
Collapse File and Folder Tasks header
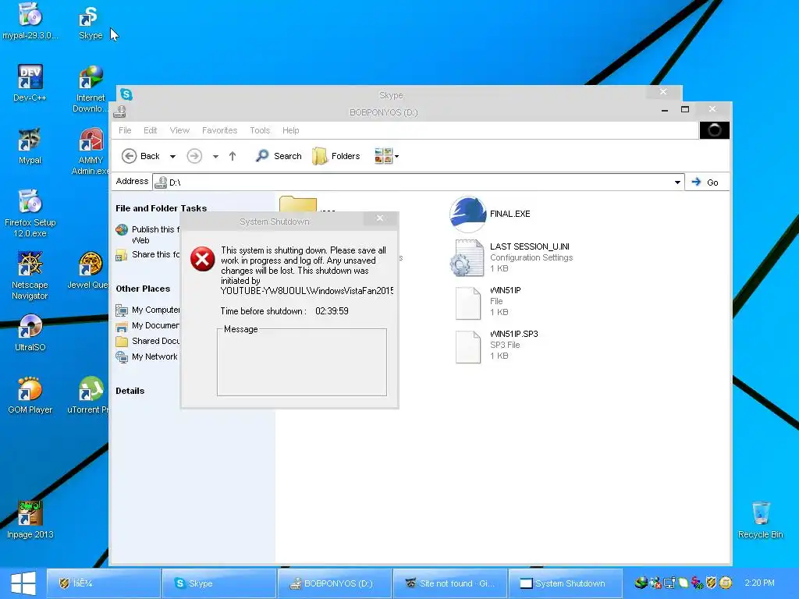click(x=161, y=207)
